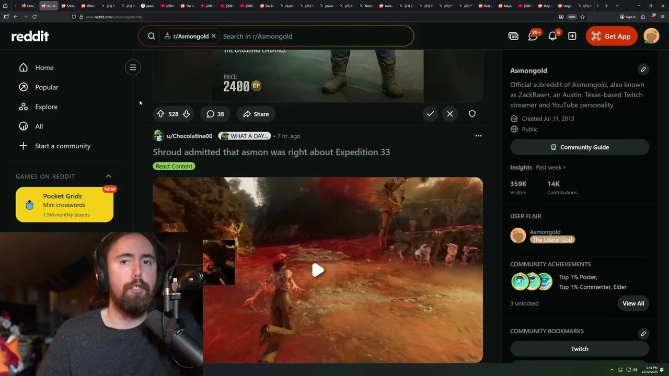Go back in the browser
This screenshot has width=669, height=376.
point(16,17)
